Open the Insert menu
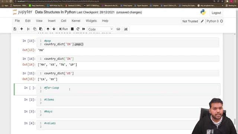 coord(52,21)
